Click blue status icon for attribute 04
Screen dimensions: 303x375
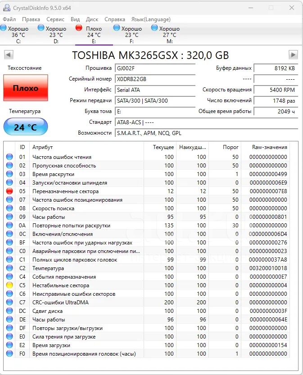[9, 182]
